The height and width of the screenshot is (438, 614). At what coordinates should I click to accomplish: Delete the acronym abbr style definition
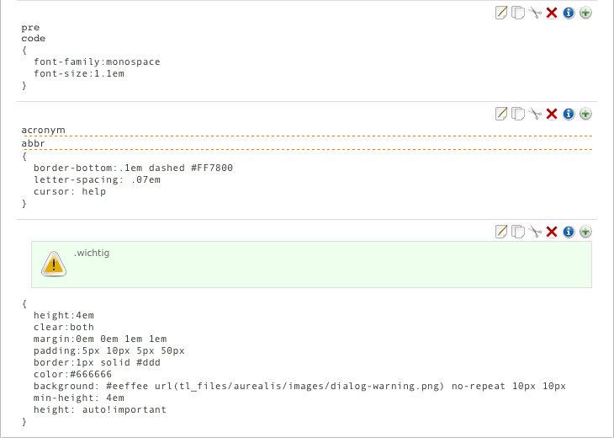(x=552, y=114)
